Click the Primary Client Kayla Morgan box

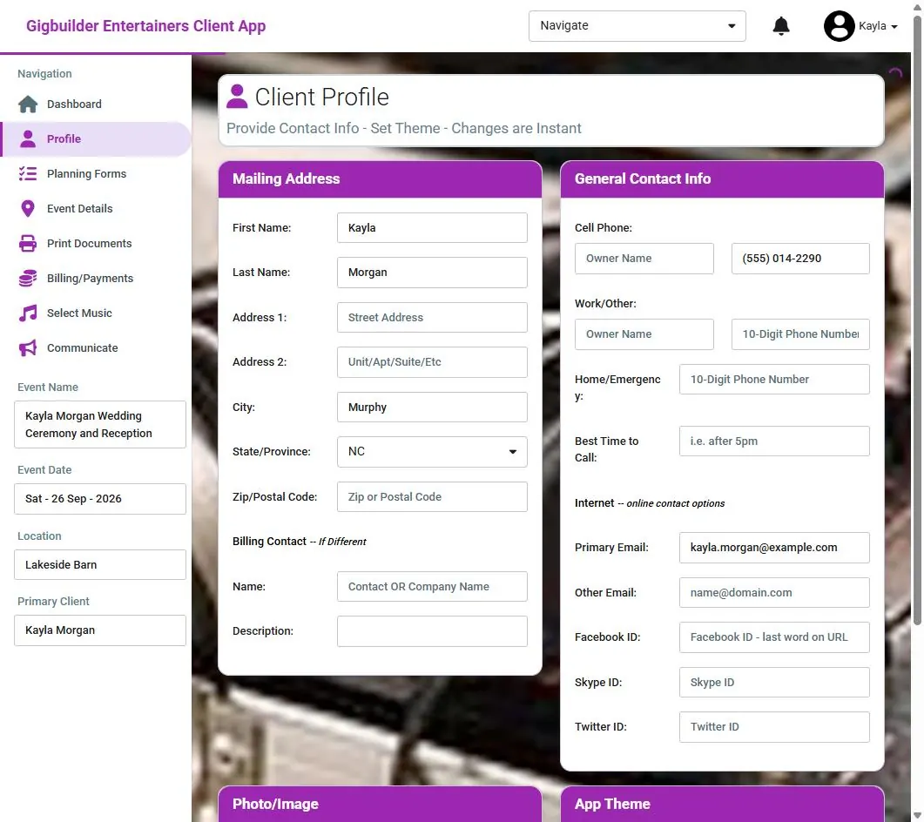pyautogui.click(x=100, y=630)
